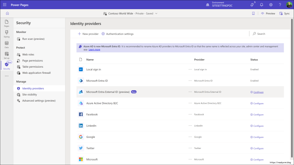294x165 pixels.
Task: Open more options for Microsoft Entra ID
Action: pyautogui.click(x=190, y=81)
